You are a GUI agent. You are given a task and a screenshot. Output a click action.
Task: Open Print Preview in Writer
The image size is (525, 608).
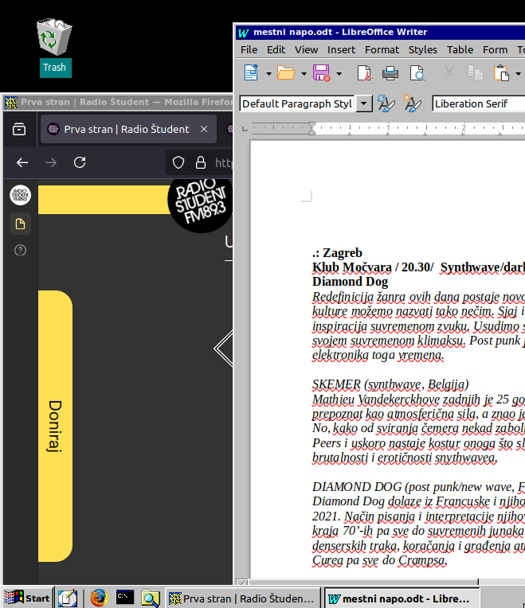[417, 73]
